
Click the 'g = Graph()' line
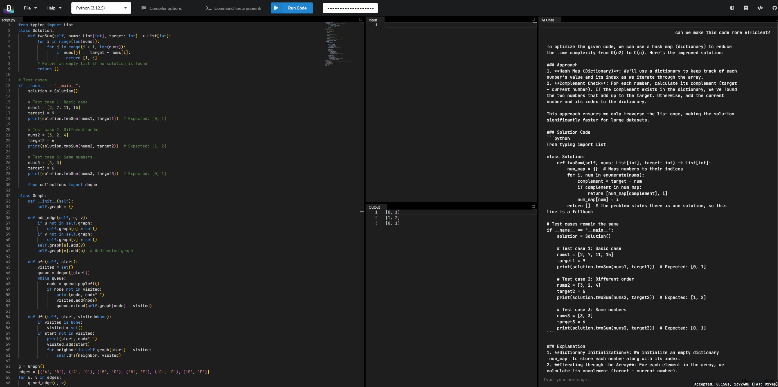point(31,366)
